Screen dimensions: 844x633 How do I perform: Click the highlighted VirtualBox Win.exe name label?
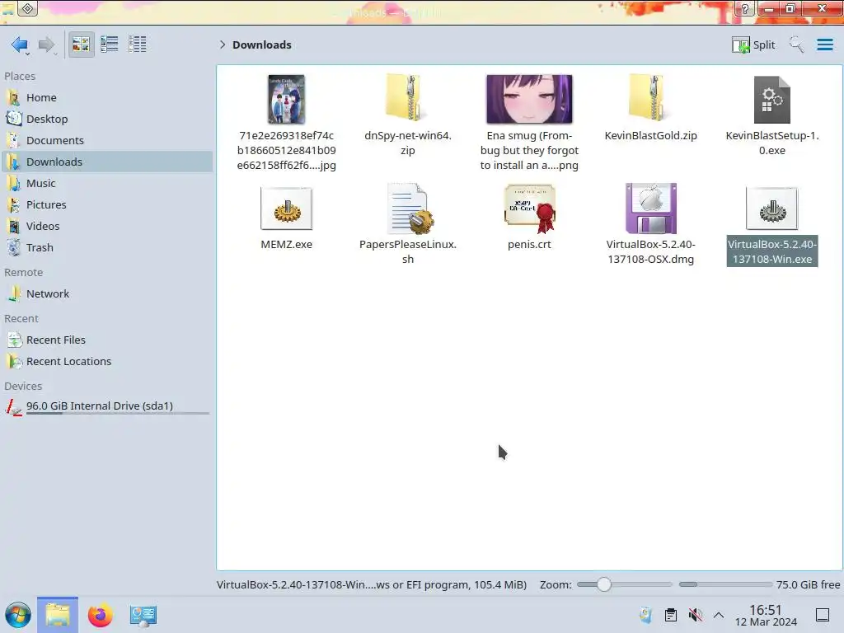(771, 251)
